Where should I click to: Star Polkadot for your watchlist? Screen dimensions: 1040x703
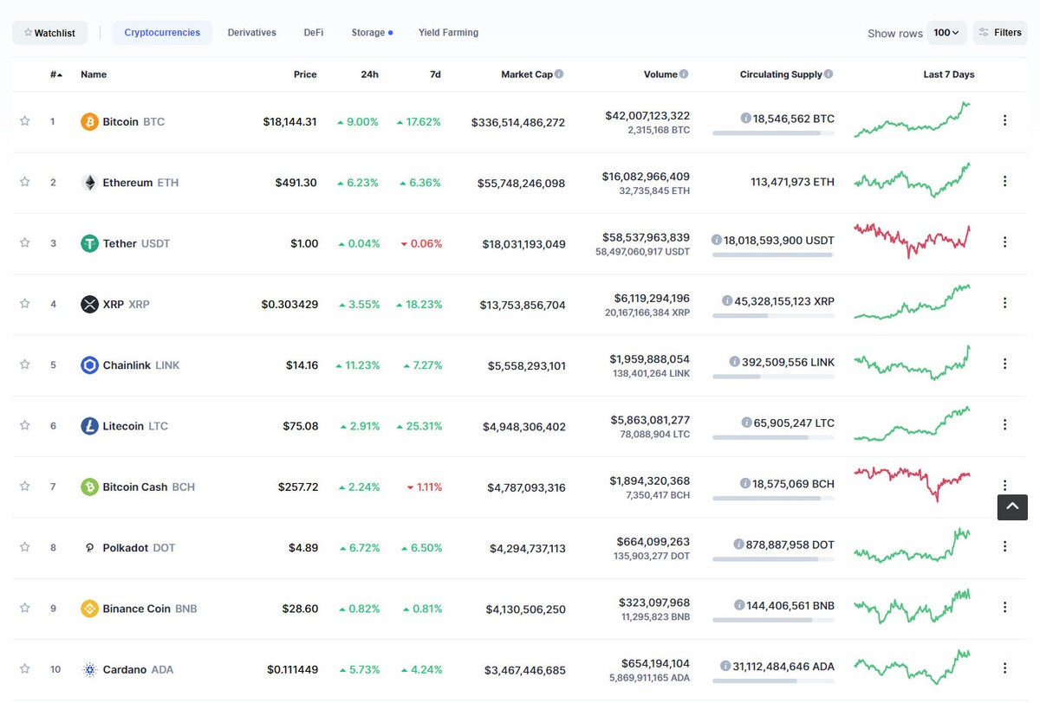click(x=25, y=547)
